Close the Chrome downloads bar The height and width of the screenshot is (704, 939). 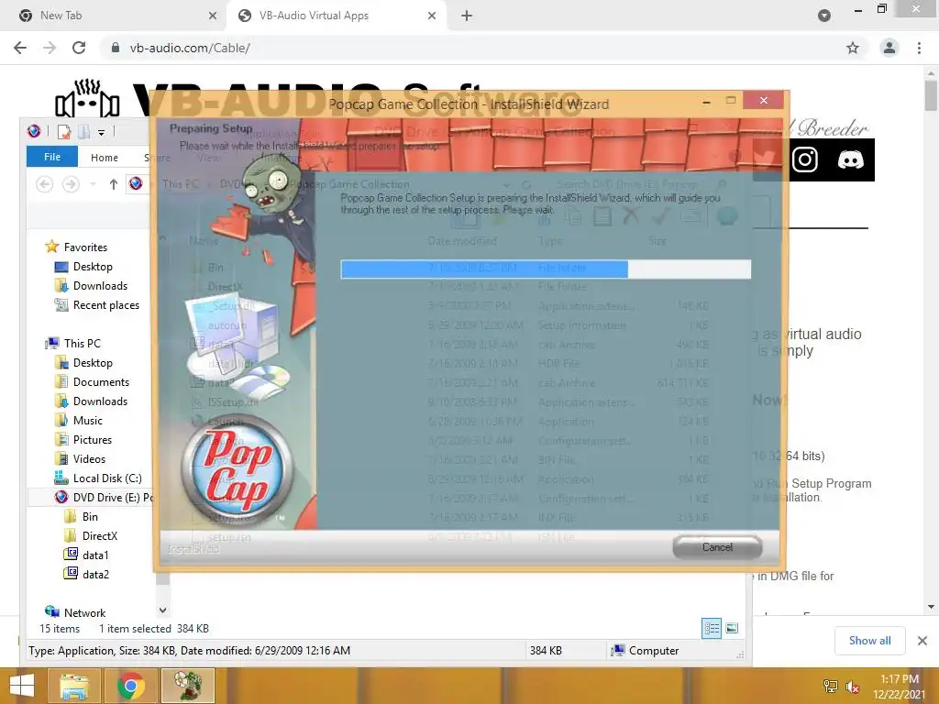922,641
